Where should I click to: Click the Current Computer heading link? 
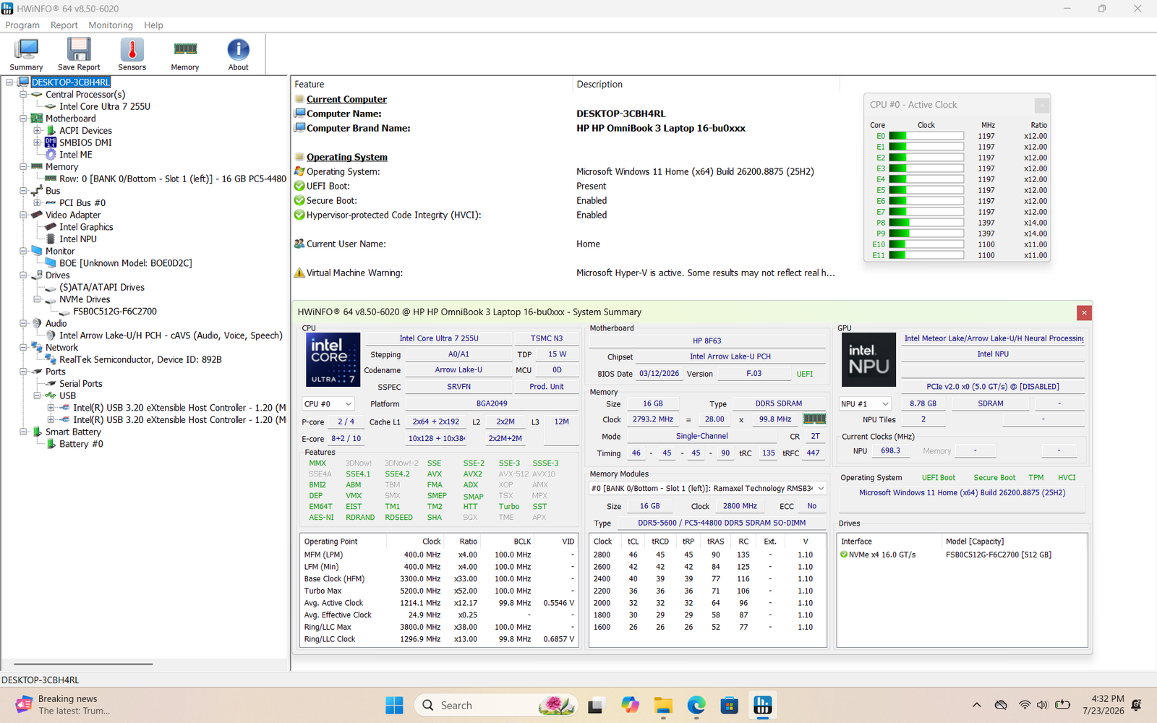tap(346, 99)
